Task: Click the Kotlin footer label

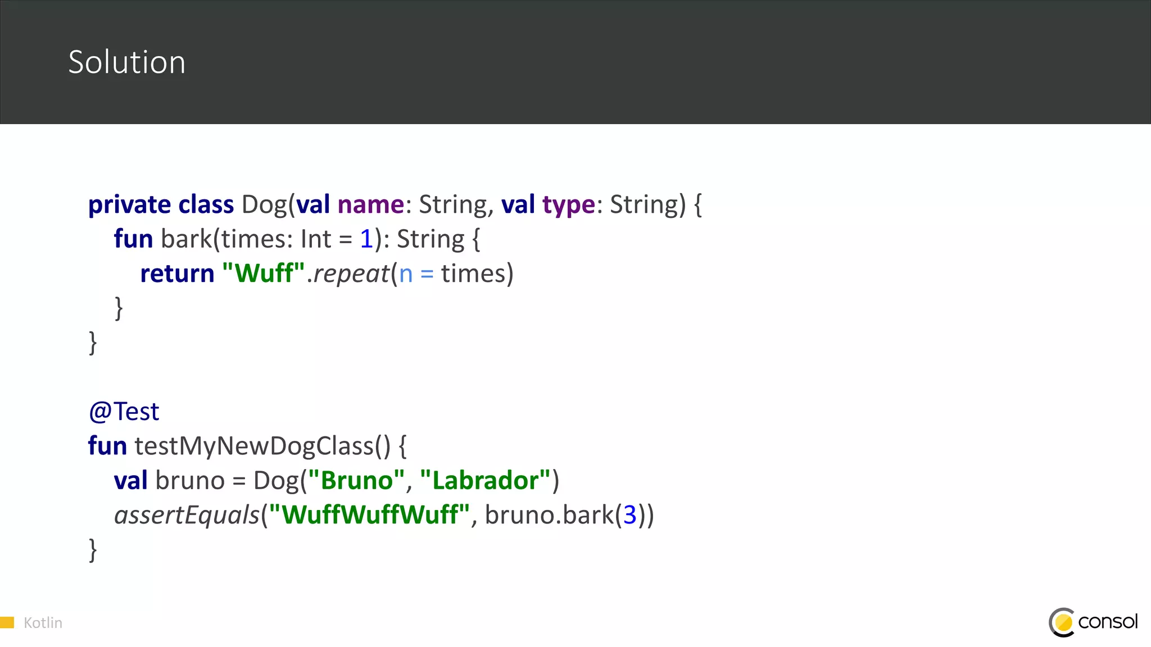Action: [x=43, y=622]
